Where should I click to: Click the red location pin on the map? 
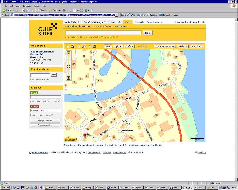point(85,135)
